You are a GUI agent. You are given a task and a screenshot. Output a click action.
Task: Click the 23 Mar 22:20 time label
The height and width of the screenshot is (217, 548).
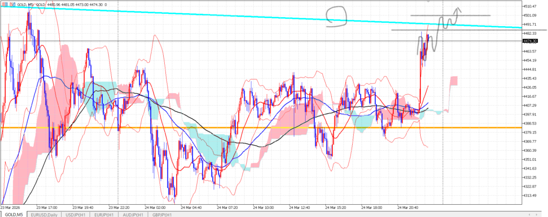[x=121, y=207]
